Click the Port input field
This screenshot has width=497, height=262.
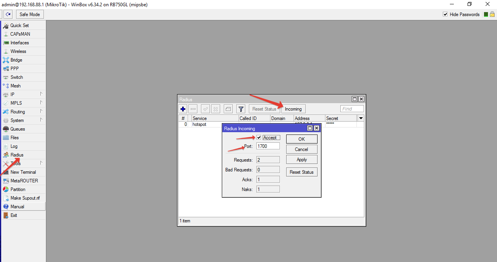(268, 146)
